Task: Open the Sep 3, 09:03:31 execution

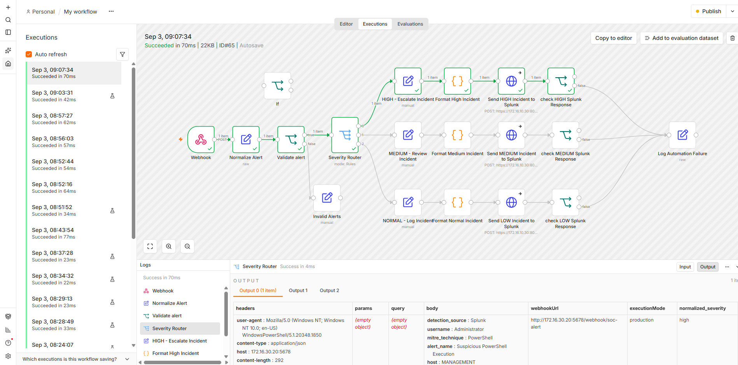Action: [x=74, y=96]
